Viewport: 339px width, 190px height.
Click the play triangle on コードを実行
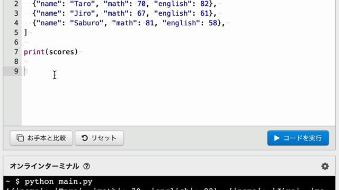(x=276, y=138)
